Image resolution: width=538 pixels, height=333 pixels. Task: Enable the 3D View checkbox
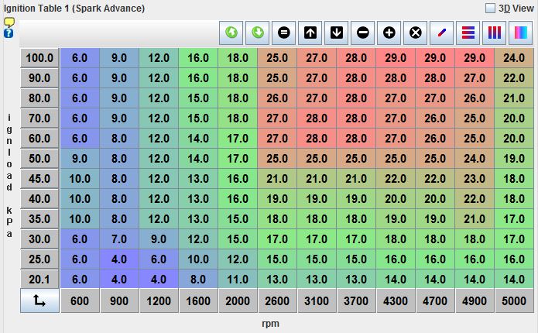(490, 9)
